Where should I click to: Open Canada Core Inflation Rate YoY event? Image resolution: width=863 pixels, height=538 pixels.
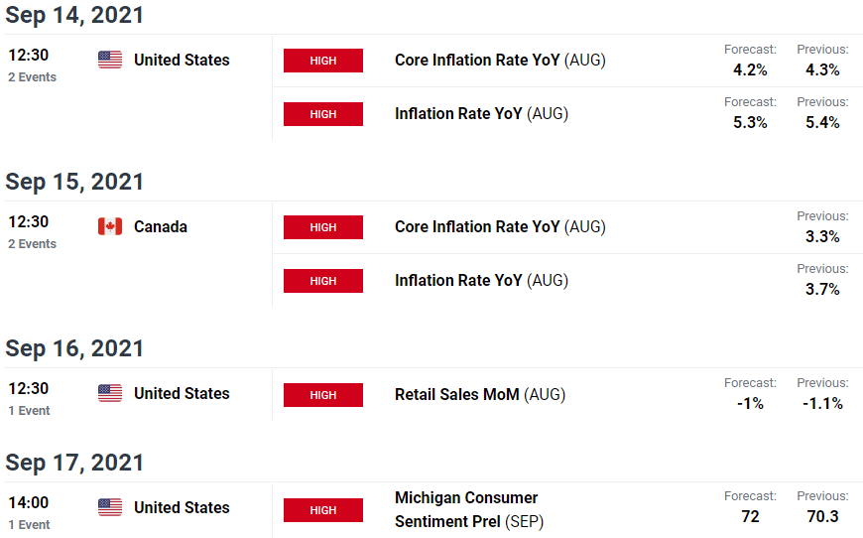(x=500, y=227)
